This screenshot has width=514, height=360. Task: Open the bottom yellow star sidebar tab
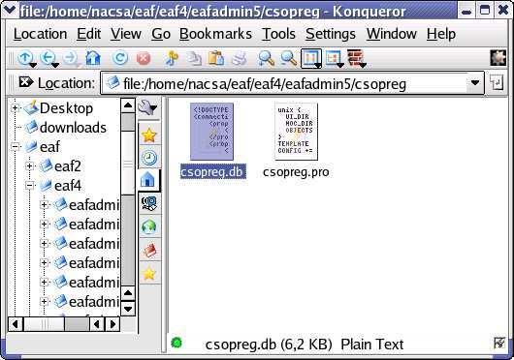[x=149, y=273]
